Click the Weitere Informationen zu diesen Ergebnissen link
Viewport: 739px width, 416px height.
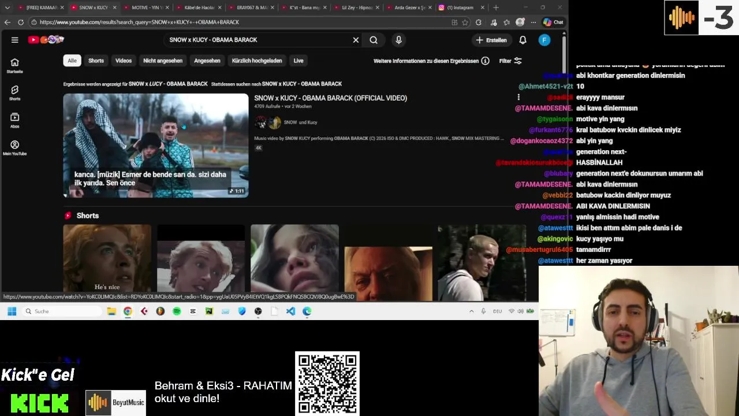click(426, 61)
